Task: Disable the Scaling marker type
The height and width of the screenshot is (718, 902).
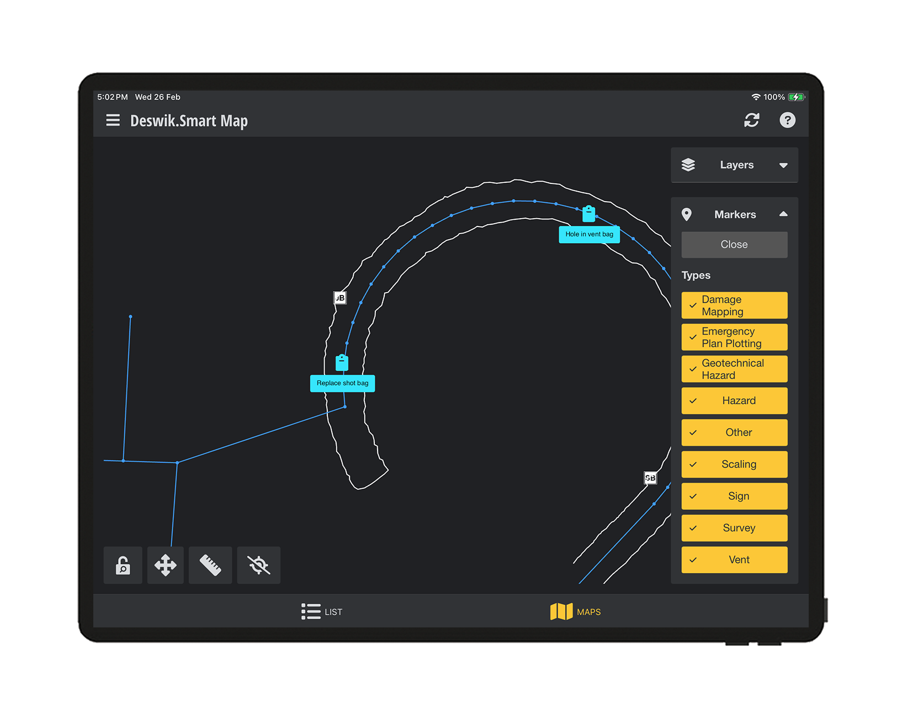Action: (734, 464)
